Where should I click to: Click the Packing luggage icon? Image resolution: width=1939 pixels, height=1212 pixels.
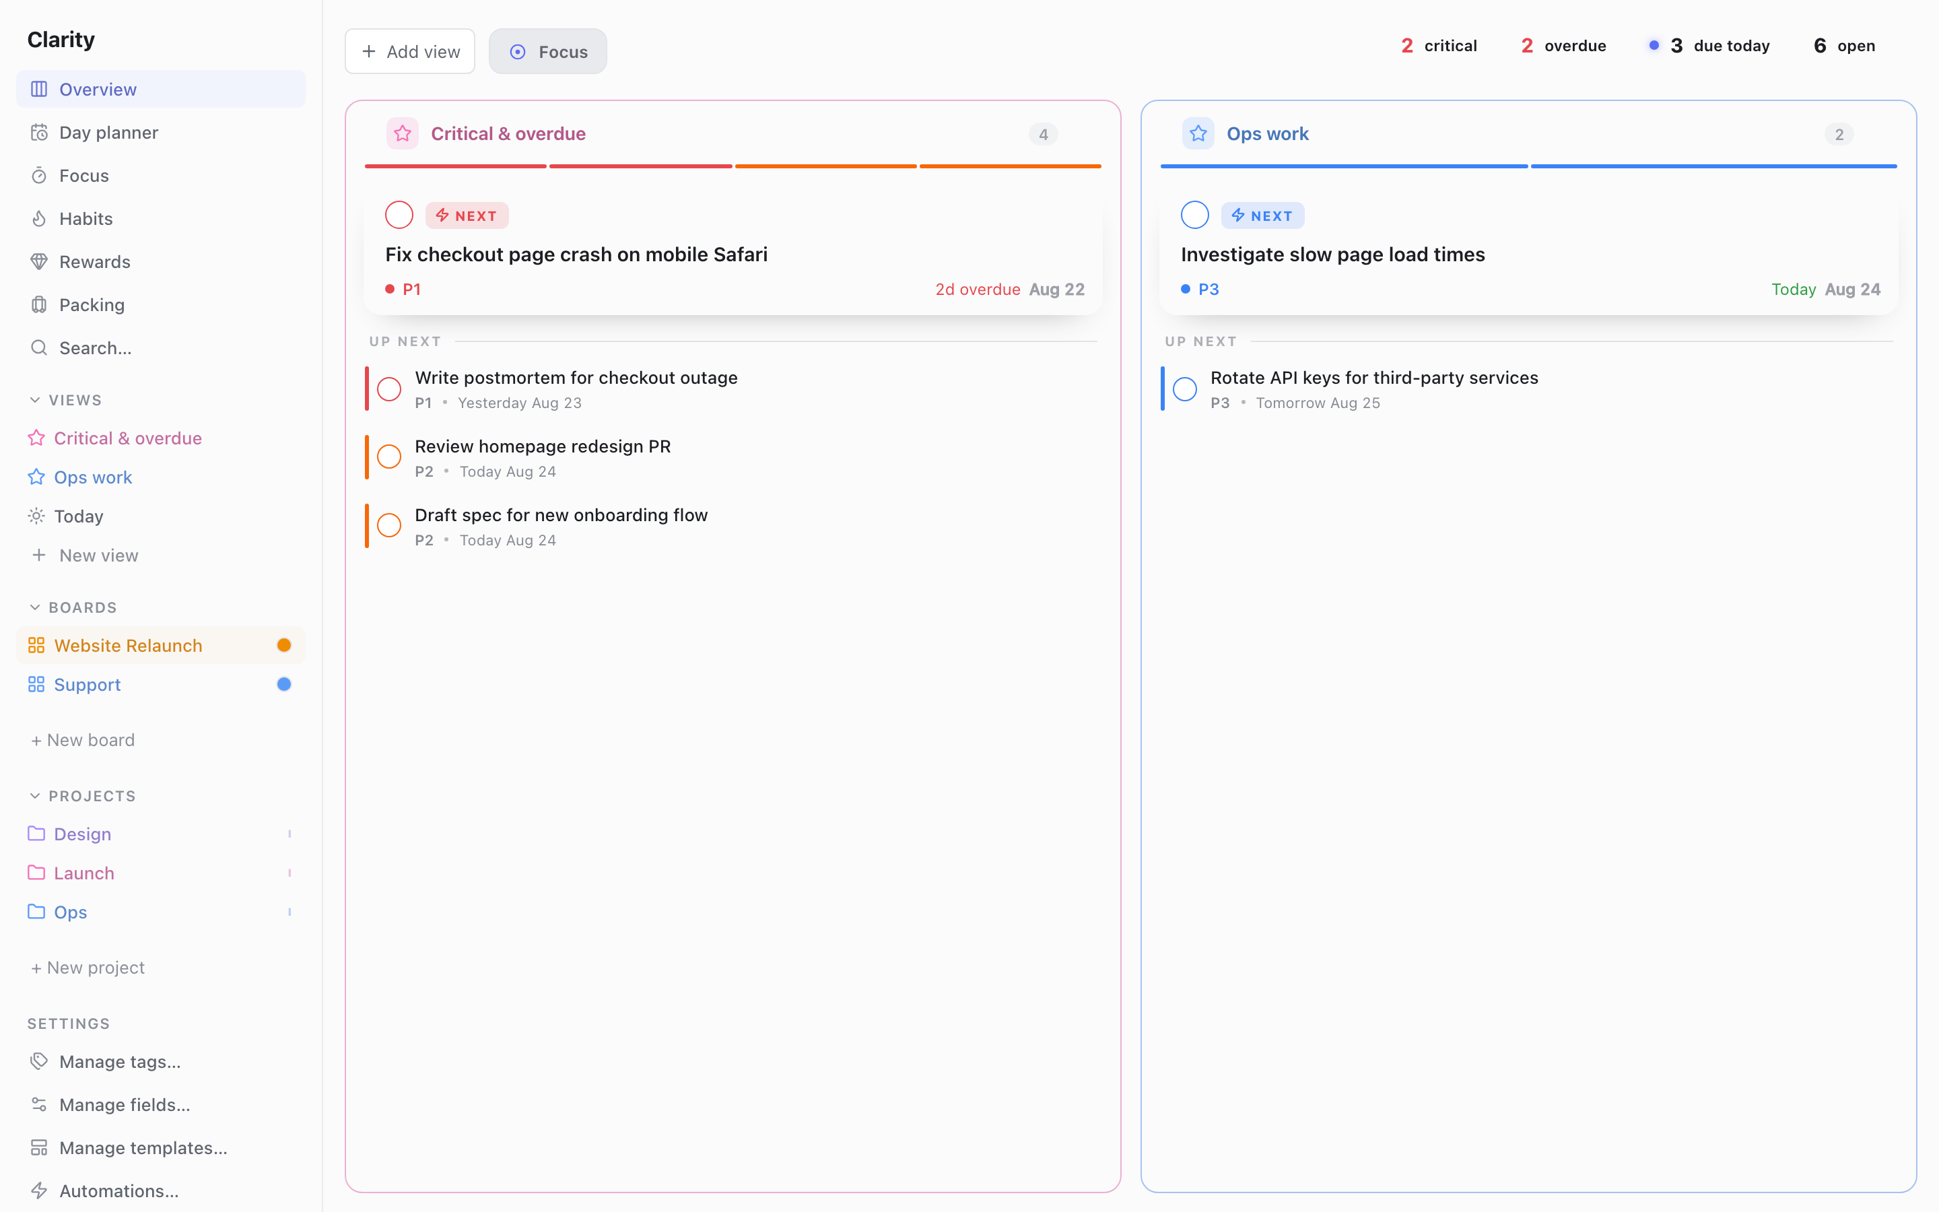coord(38,304)
